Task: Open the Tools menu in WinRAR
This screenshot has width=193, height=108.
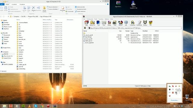Action: pyautogui.click(x=96, y=19)
